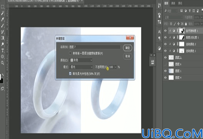Viewport: 203px width, 139px height.
Task: Hide the 选取颜色 2 layer via eye icon
Action: (165, 44)
